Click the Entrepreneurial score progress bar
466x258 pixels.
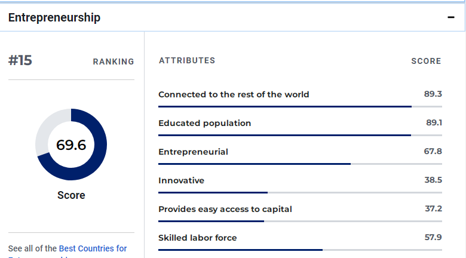click(x=300, y=164)
